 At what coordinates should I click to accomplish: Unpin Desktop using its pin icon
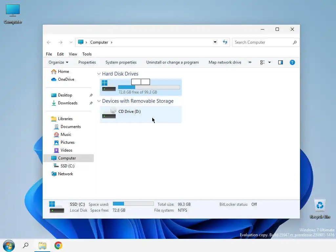coord(91,95)
